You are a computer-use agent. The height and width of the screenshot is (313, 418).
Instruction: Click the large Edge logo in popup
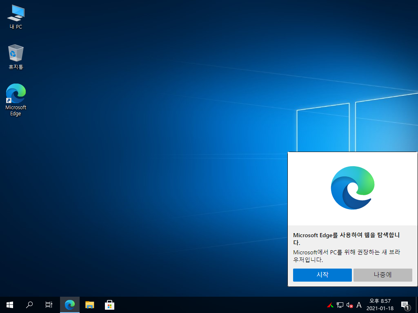(x=352, y=188)
